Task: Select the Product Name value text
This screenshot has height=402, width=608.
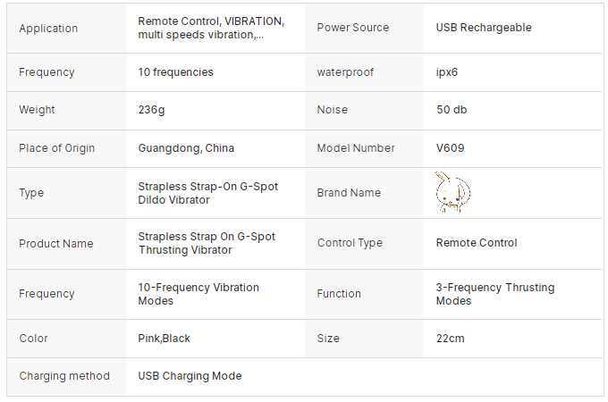Action: point(207,243)
